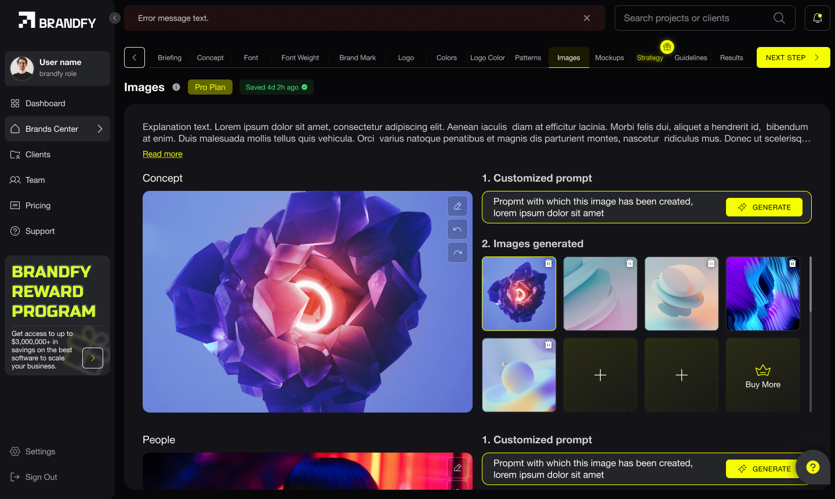Click undo arrow on Concept image
Viewport: 835px width, 499px height.
click(x=458, y=229)
